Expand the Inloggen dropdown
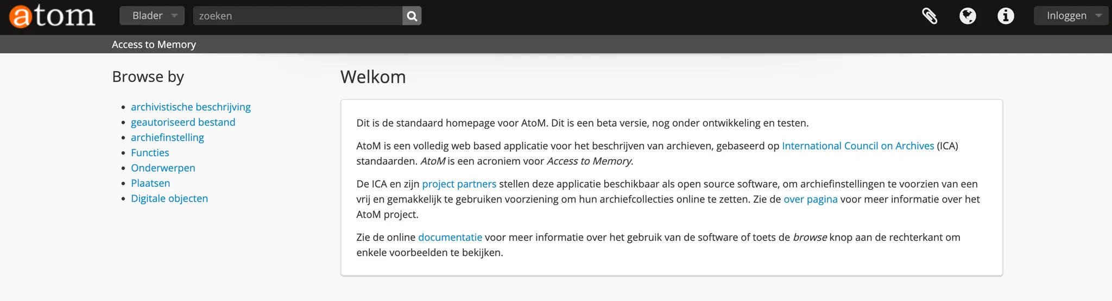The image size is (1112, 301). tap(1071, 16)
